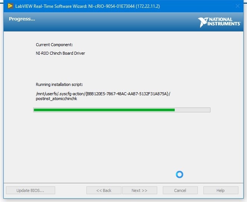247x202 pixels.
Task: Click the LabVIEW icon in title bar
Action: click(10, 6)
